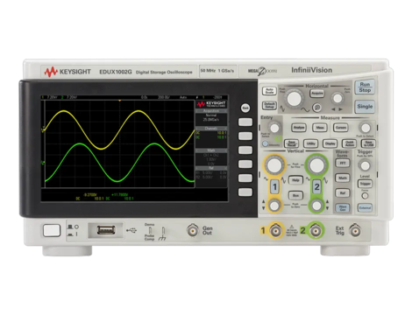Click the channel 1 yellow BNC input
412x315 pixels.
(275, 231)
